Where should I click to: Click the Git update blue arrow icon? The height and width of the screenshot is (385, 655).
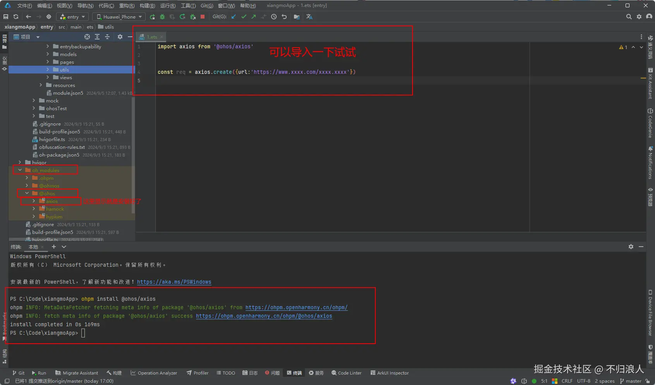coord(234,17)
